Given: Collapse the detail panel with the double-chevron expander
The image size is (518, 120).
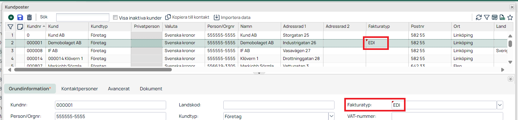Looking at the screenshot, I should (510, 79).
